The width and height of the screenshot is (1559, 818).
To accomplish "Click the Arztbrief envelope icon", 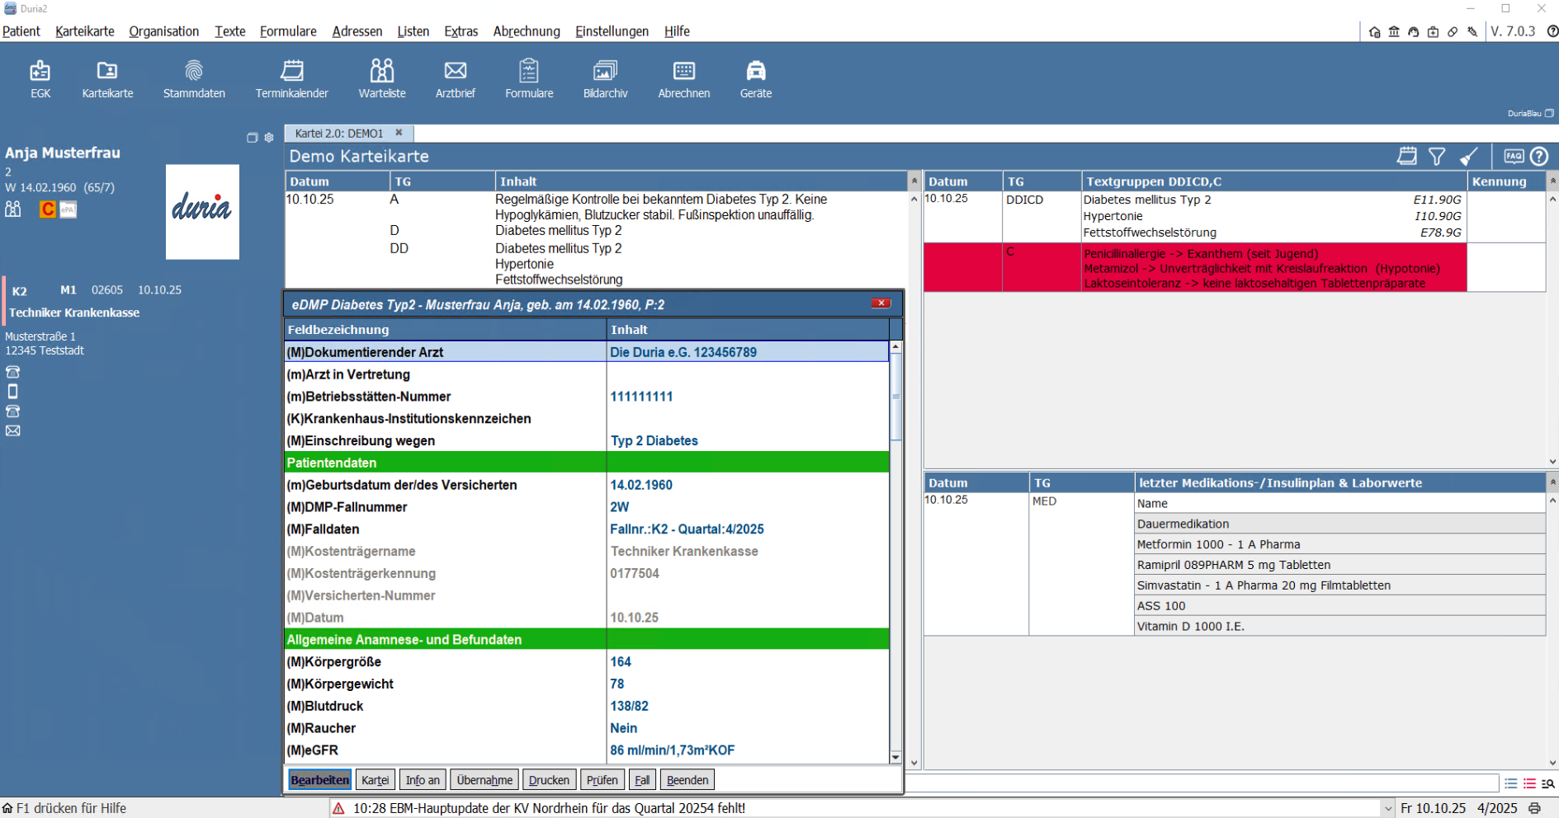I will [x=455, y=79].
